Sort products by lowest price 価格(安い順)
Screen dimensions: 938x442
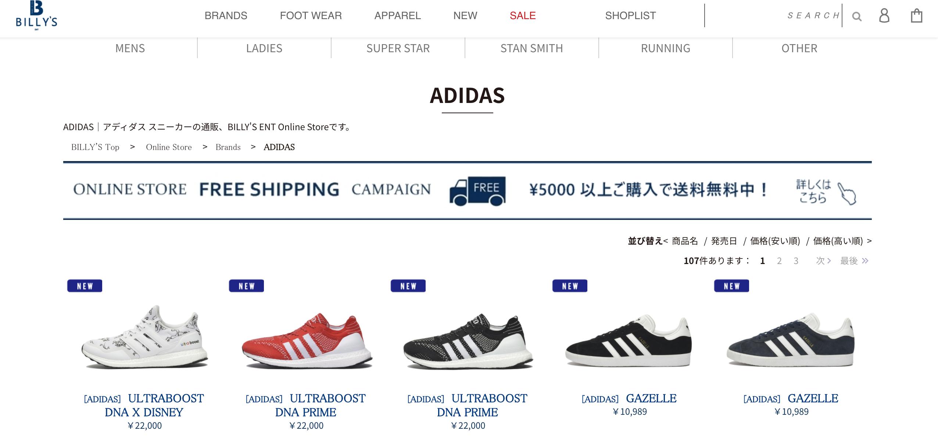pyautogui.click(x=775, y=241)
